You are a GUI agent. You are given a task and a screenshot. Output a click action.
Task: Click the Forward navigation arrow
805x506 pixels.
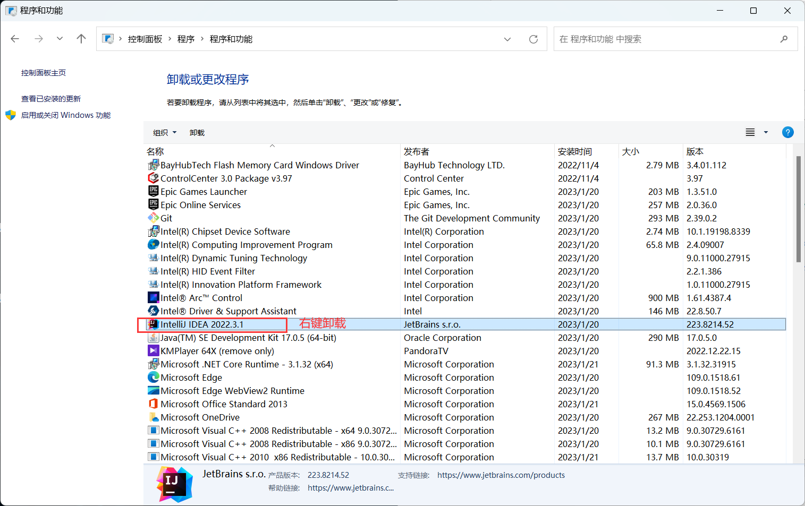click(39, 39)
